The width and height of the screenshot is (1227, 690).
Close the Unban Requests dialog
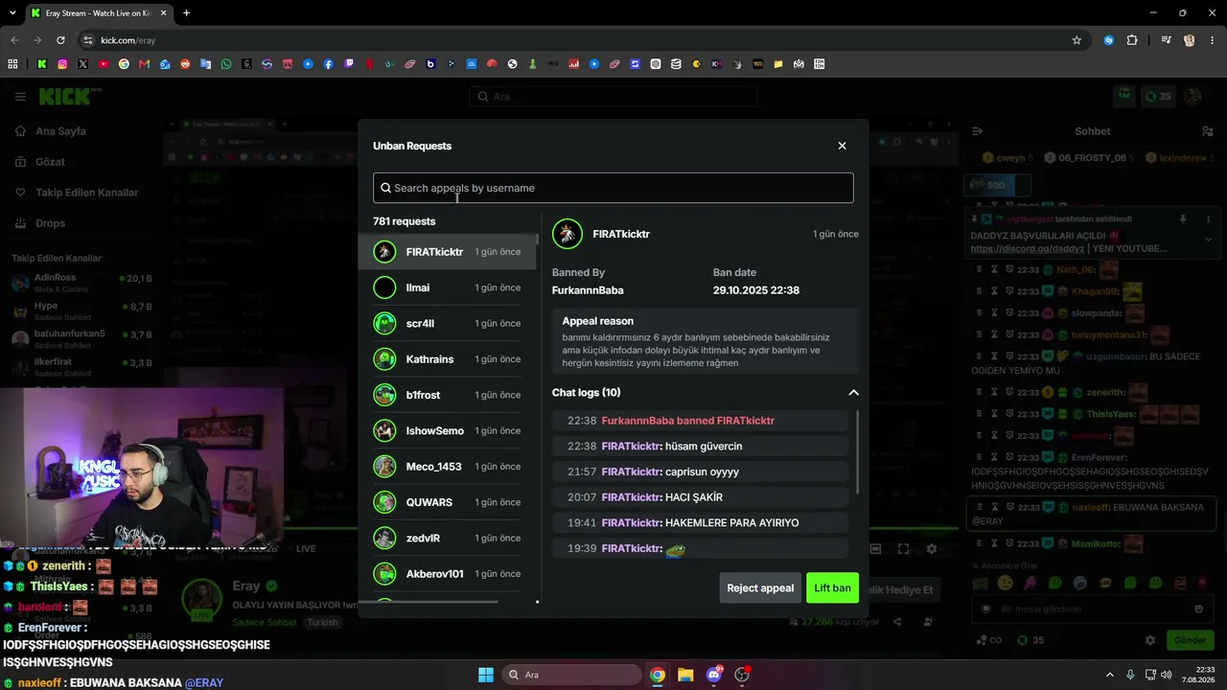click(842, 146)
